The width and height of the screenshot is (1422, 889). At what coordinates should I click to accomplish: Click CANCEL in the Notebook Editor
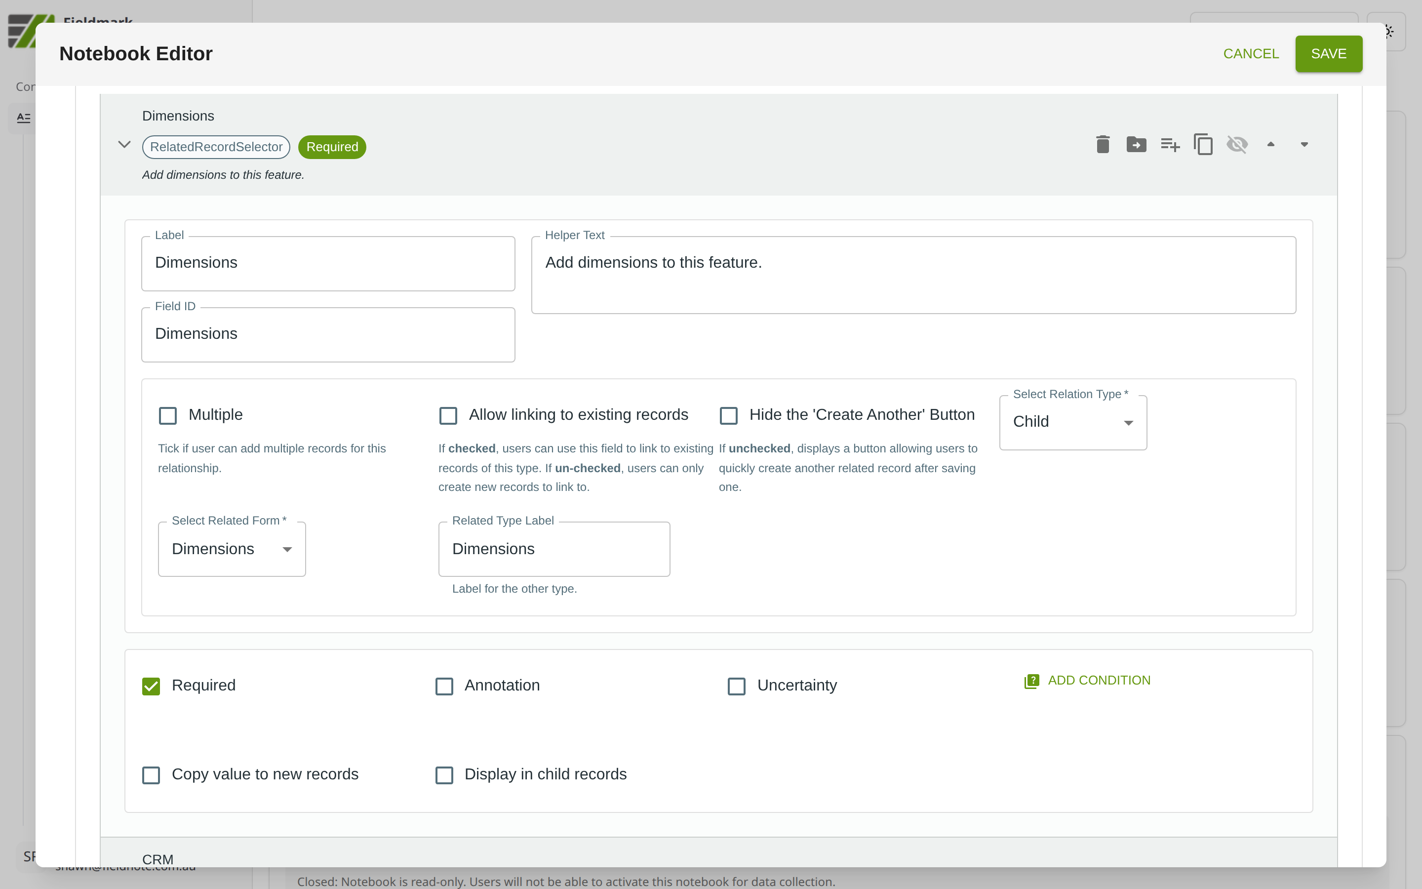tap(1250, 53)
